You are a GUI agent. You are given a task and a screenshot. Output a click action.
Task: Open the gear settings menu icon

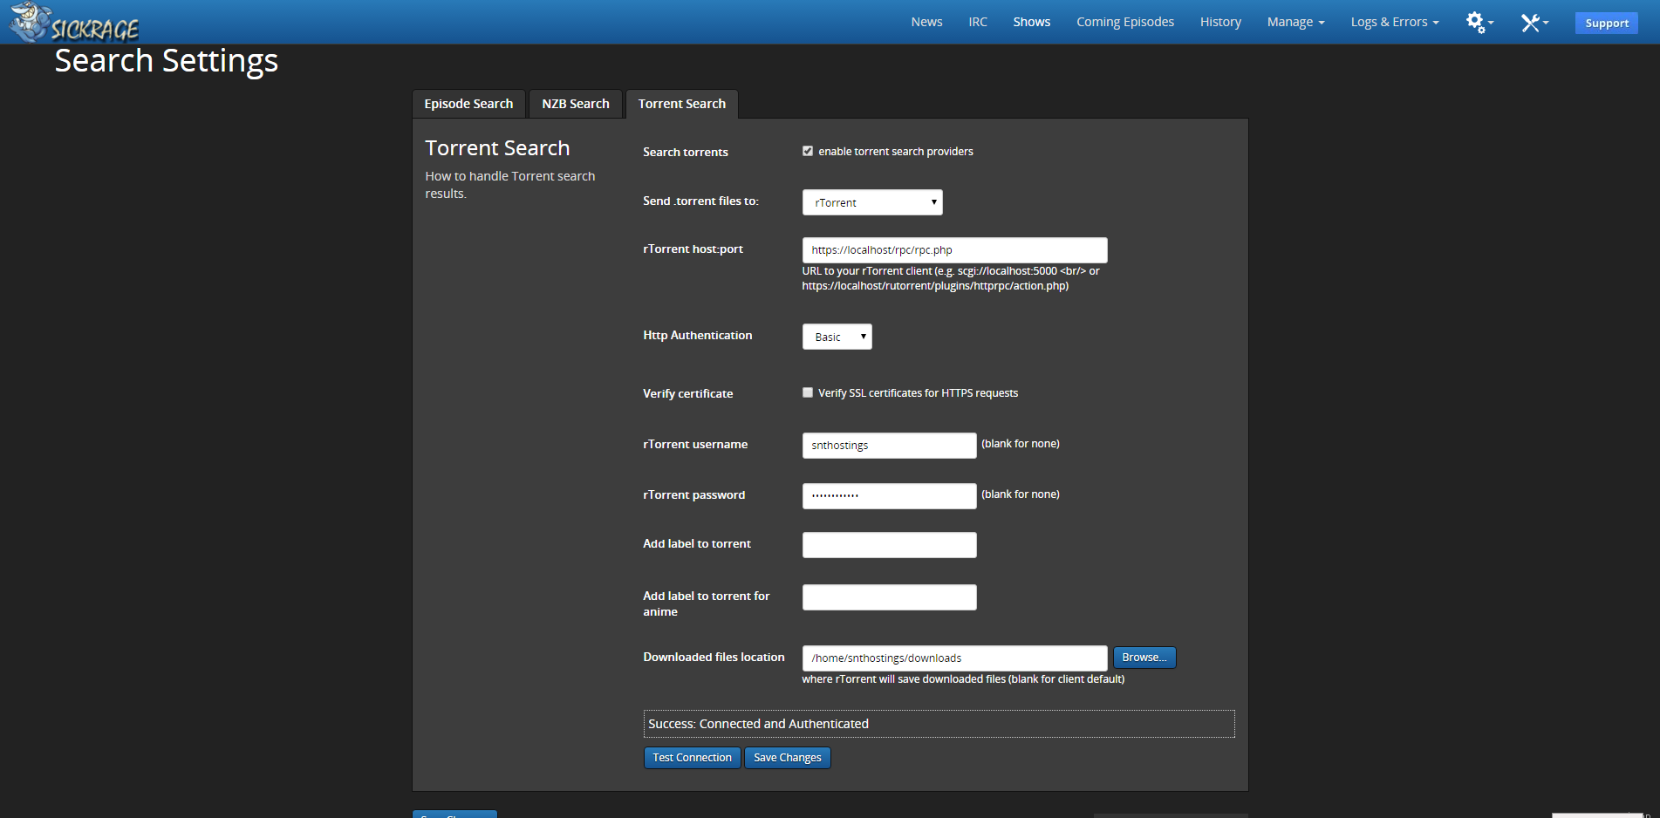point(1479,22)
